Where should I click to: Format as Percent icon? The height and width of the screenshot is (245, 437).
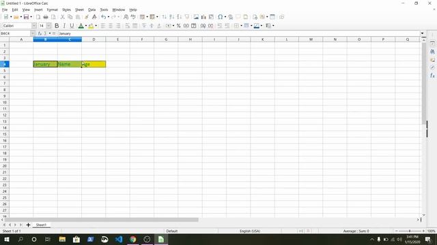[x=179, y=26]
